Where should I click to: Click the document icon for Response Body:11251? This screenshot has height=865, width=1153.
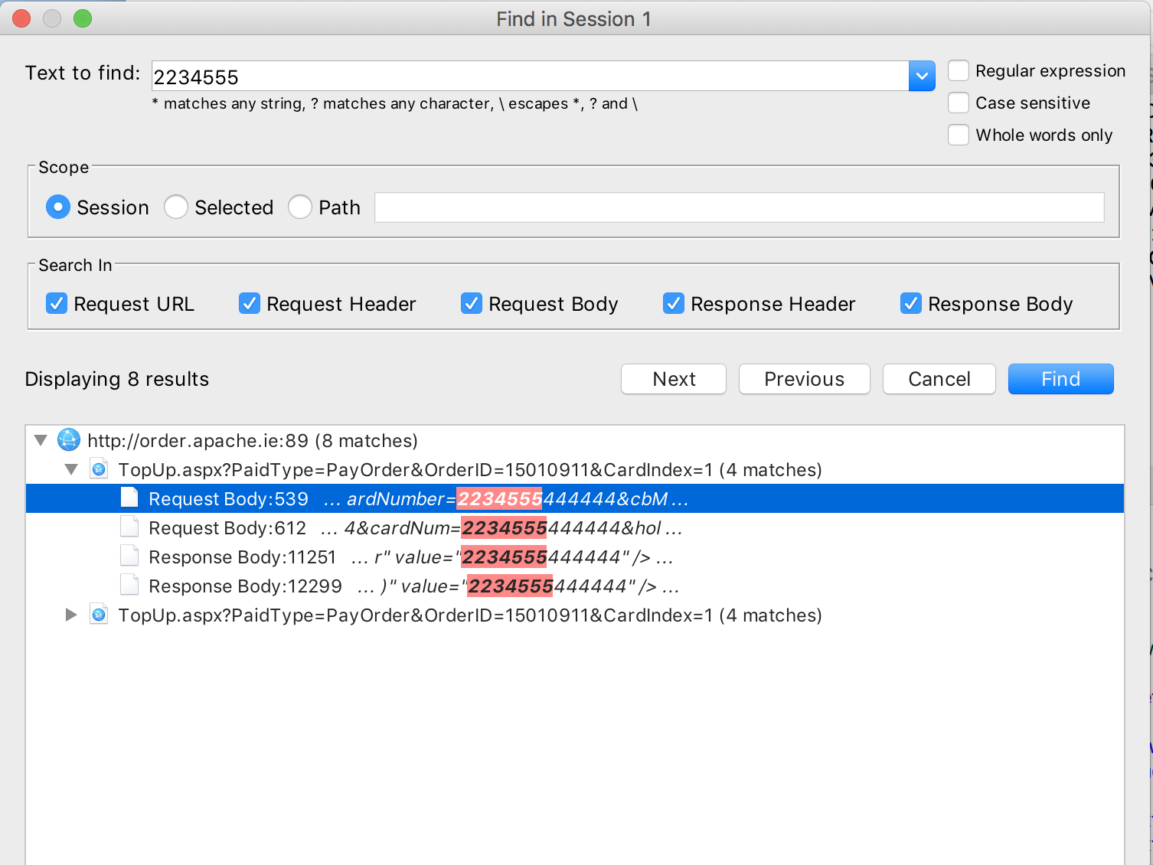pyautogui.click(x=129, y=557)
